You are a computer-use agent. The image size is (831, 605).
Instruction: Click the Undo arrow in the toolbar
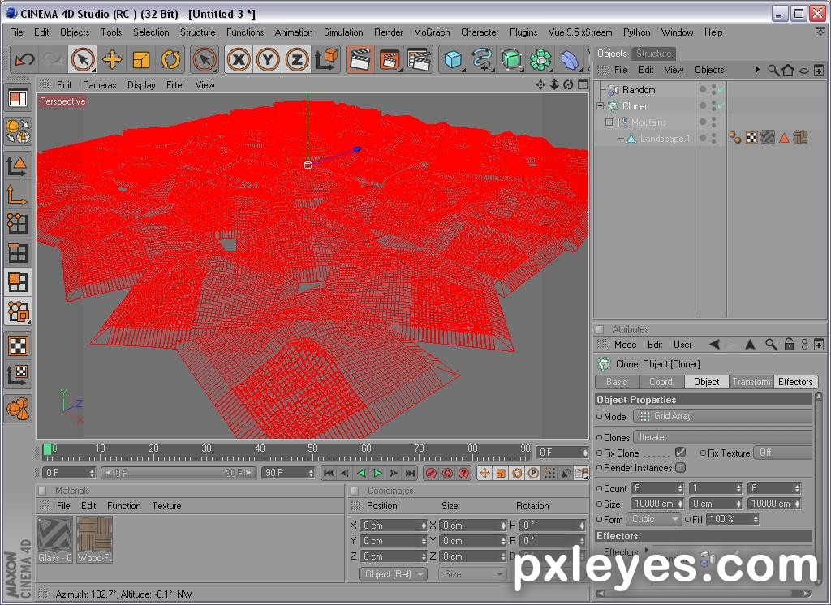pyautogui.click(x=24, y=59)
